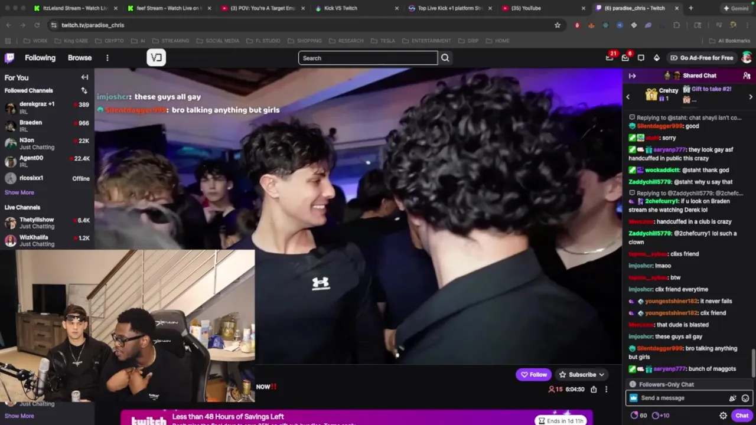Open the Following page
Viewport: 756px width, 425px height.
40,58
